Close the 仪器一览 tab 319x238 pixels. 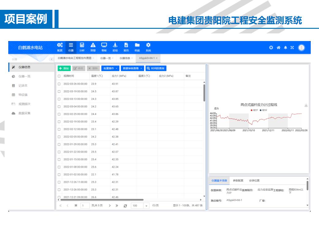(x=113, y=58)
